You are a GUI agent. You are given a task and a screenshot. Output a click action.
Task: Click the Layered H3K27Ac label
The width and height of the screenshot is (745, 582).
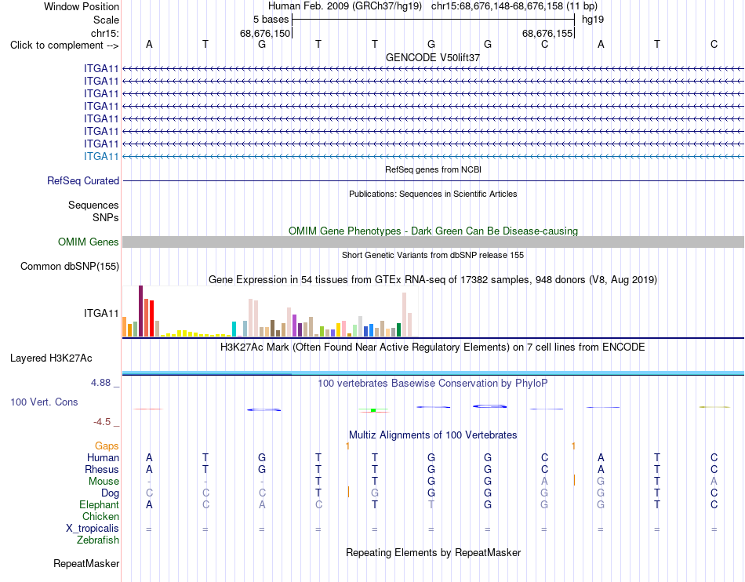[x=51, y=358]
